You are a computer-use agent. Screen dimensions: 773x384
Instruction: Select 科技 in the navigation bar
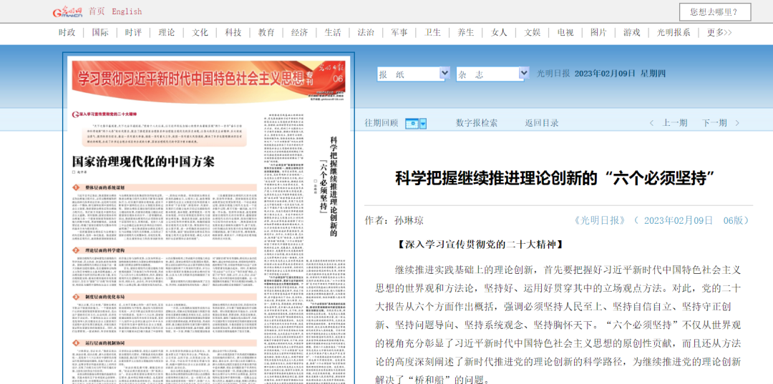(x=233, y=33)
